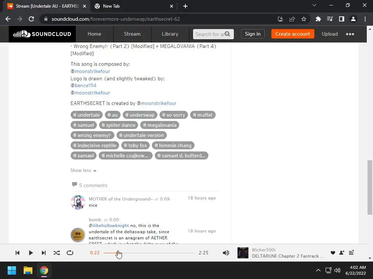Click bomb. commenter avatar
The width and height of the screenshot is (373, 279).
click(x=78, y=235)
